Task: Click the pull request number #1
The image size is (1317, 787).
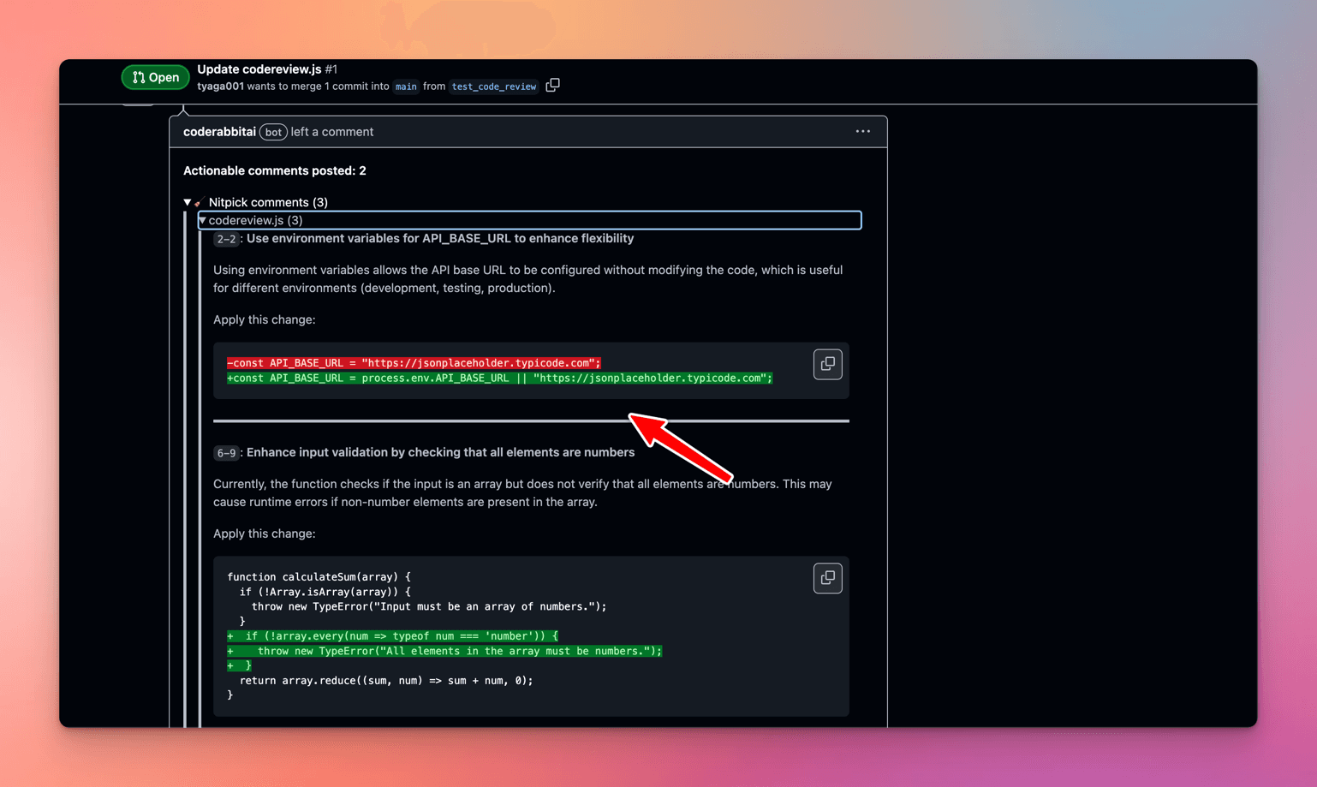Action: coord(331,69)
